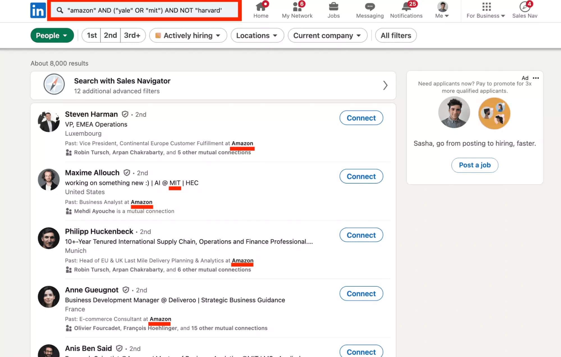Image resolution: width=561 pixels, height=357 pixels.
Task: Open the People category dropdown
Action: coord(52,35)
